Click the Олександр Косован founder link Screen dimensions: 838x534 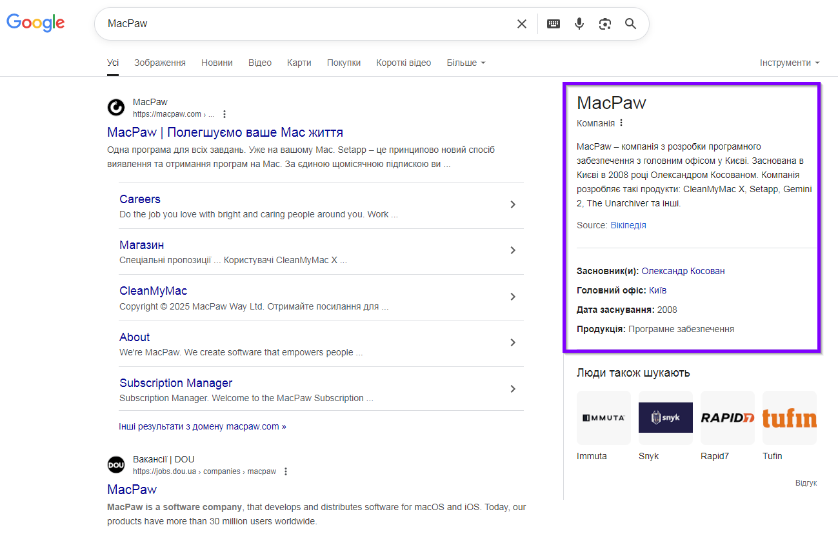coord(683,271)
